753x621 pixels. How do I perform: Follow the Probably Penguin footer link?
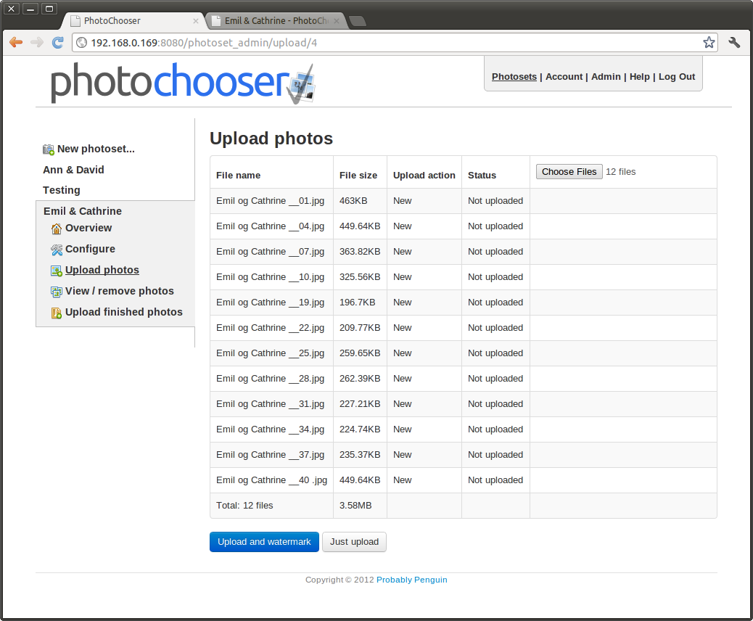click(x=411, y=580)
